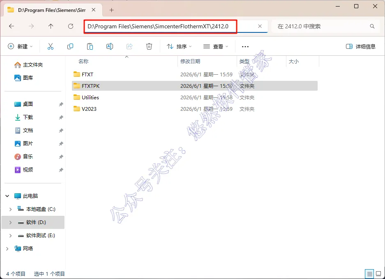Open the 查看 view dropdown
The height and width of the screenshot is (279, 385).
pyautogui.click(x=216, y=46)
